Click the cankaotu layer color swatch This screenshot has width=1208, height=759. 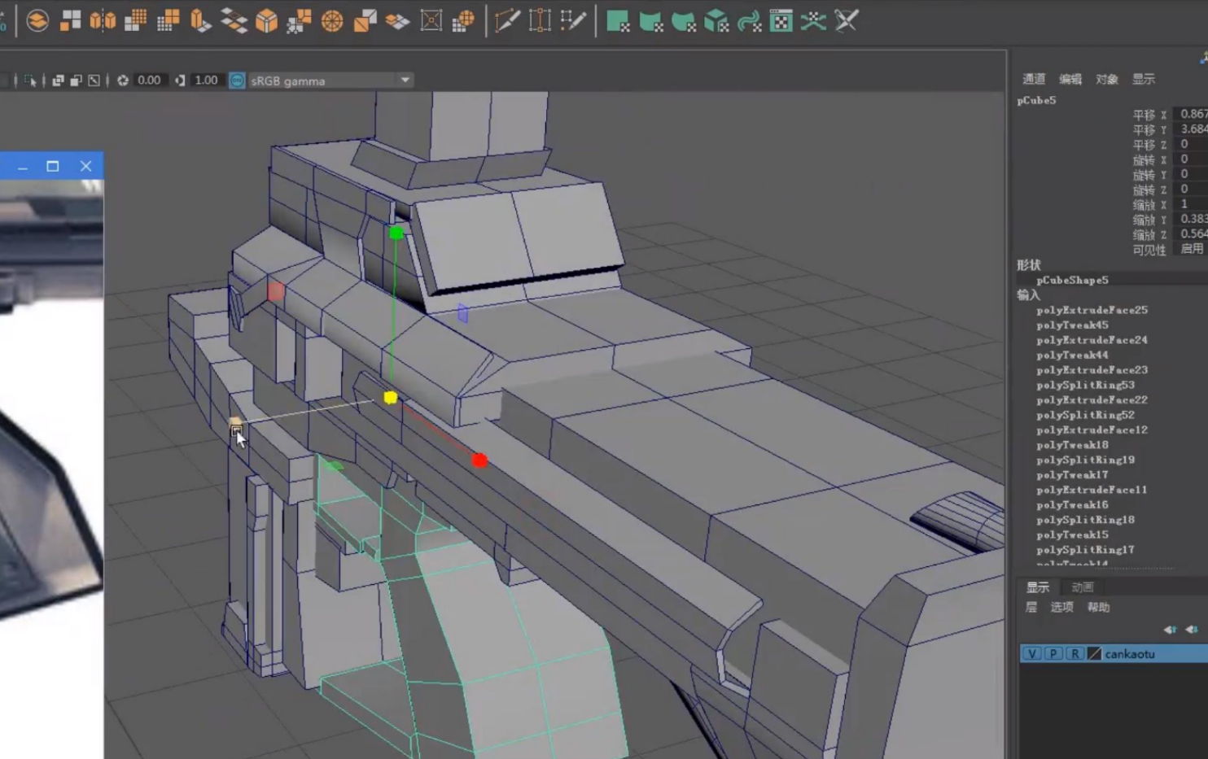[x=1094, y=654]
